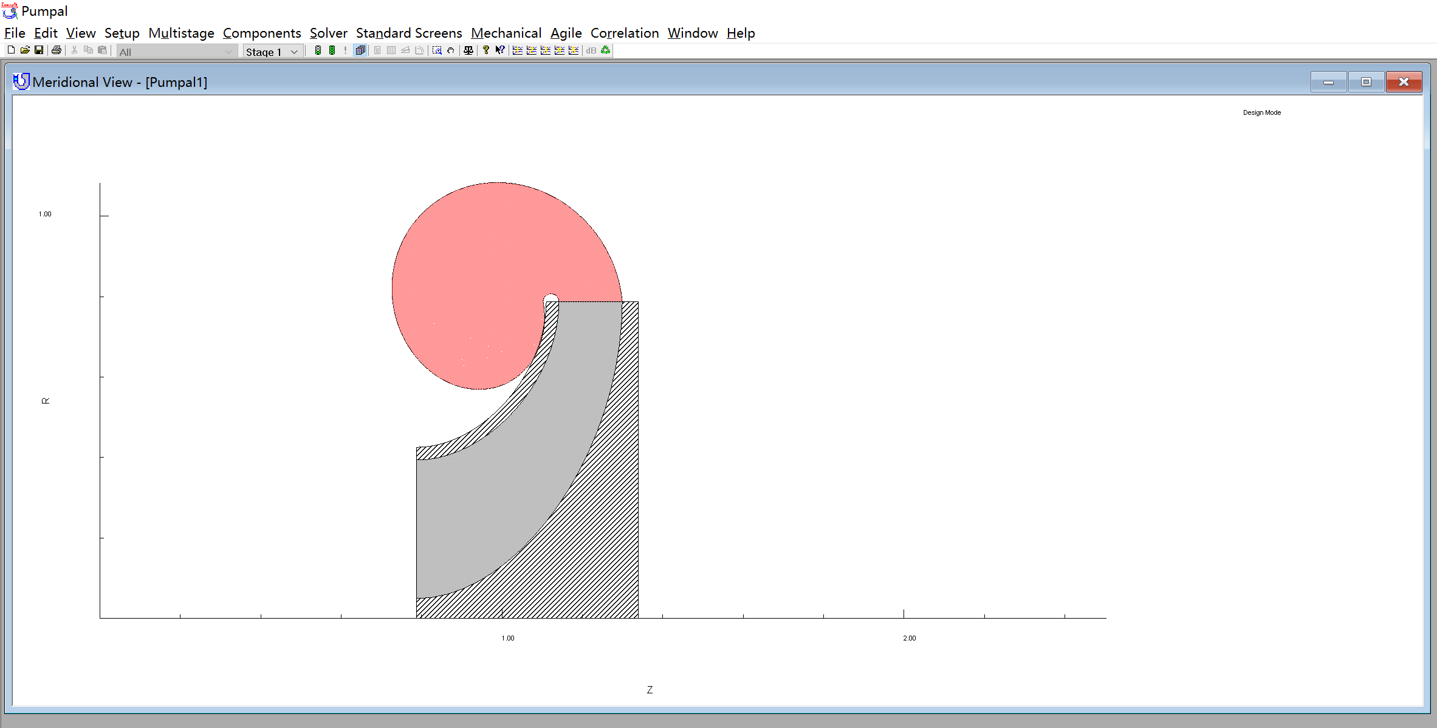Click the first traffic light solver icon
The image size is (1437, 728).
pyautogui.click(x=318, y=50)
